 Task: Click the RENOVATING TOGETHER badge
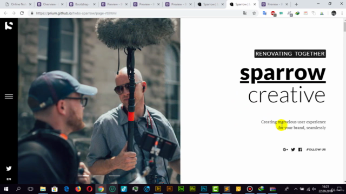coord(290,54)
